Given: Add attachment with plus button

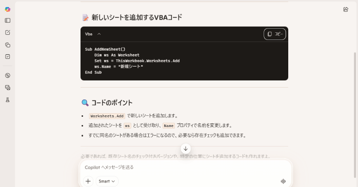Looking at the screenshot, I should click(x=88, y=181).
